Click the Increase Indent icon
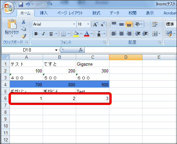Image resolution: width=177 pixels, height=144 pixels. coord(145,33)
